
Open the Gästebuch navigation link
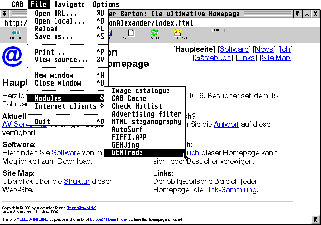coord(212,58)
